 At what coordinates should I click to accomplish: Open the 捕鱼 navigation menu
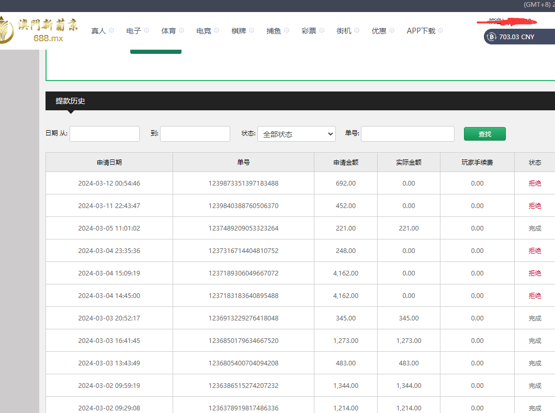274,31
